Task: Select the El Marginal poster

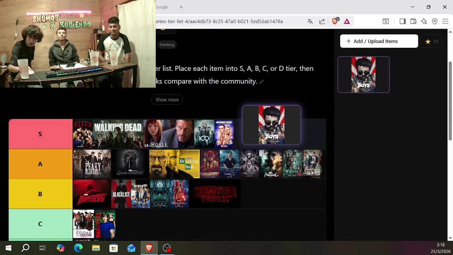Action: coord(271,164)
